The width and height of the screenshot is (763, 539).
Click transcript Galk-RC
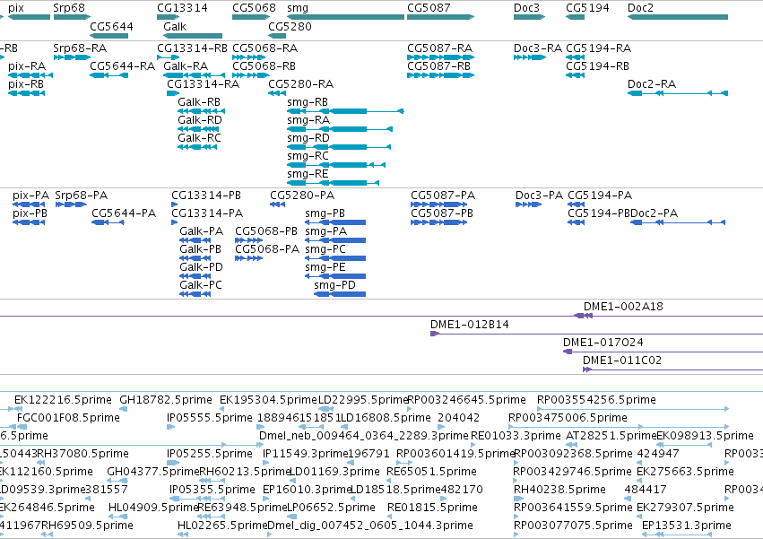click(x=197, y=147)
